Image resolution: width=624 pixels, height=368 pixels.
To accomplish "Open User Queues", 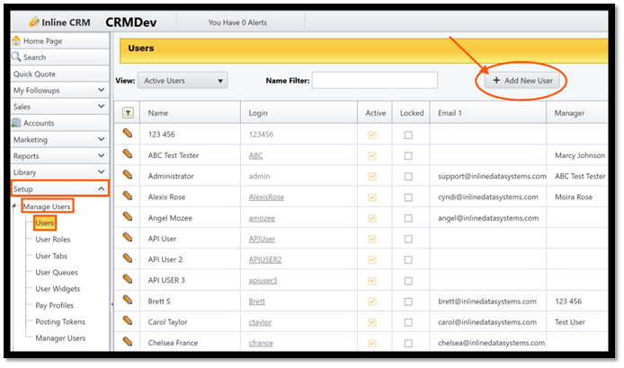I will (x=57, y=272).
